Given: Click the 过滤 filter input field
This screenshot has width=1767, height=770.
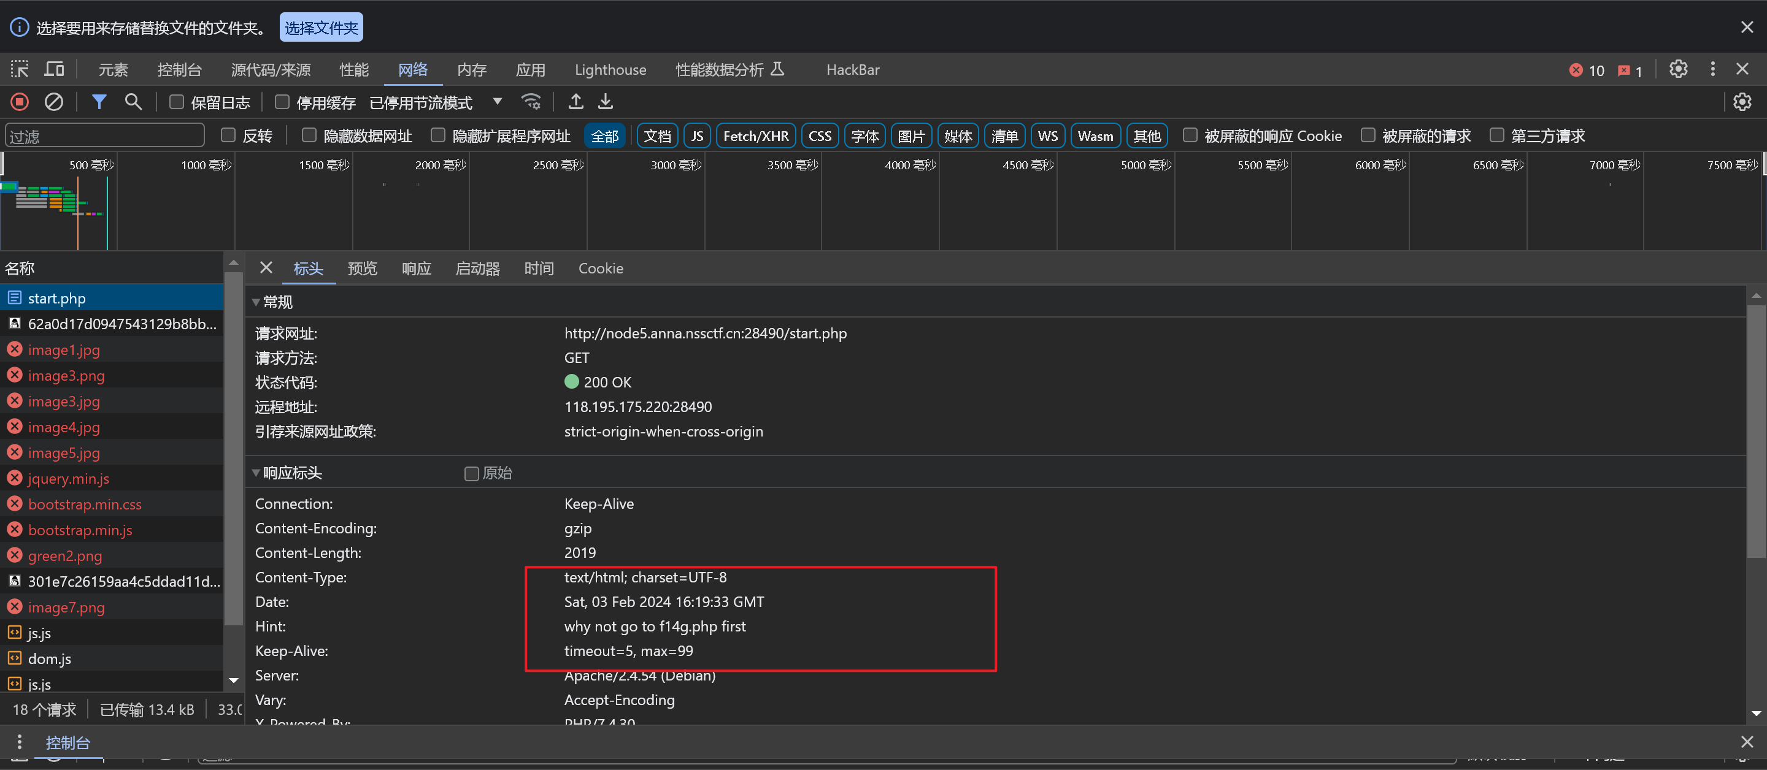Looking at the screenshot, I should pyautogui.click(x=104, y=135).
